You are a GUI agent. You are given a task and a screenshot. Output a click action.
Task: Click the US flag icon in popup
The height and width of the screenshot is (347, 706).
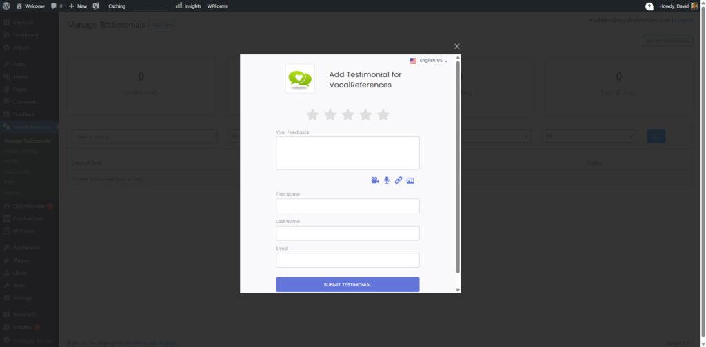tap(413, 61)
